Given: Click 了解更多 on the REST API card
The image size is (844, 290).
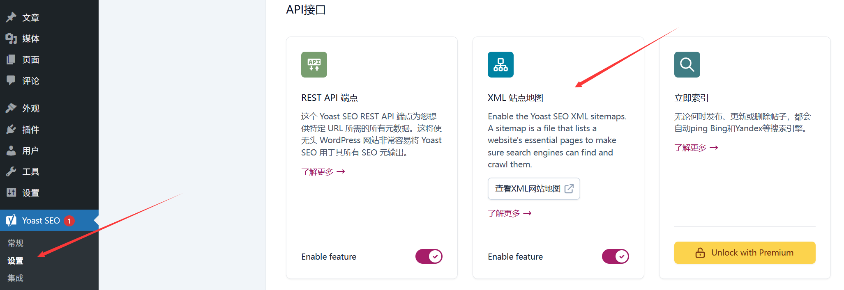Looking at the screenshot, I should coord(323,171).
